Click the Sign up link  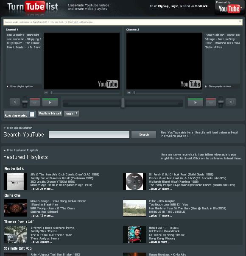pos(164,6)
